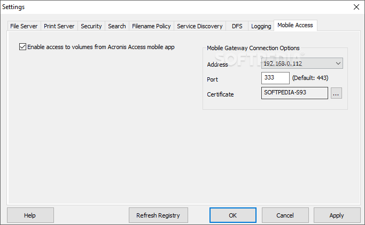Click the Enable access to volumes label text
This screenshot has height=225, width=365.
[101, 47]
